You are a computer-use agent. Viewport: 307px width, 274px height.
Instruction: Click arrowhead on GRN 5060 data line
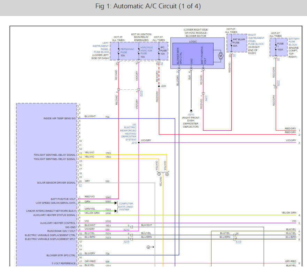[x=116, y=203]
